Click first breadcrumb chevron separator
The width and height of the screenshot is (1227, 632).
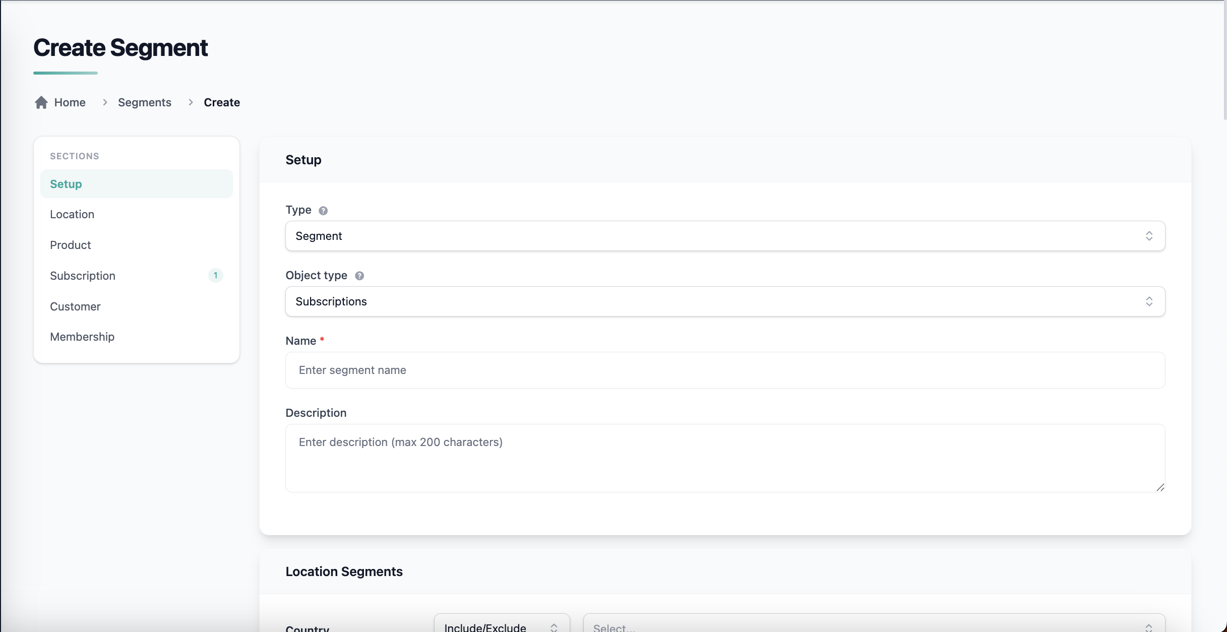[105, 102]
